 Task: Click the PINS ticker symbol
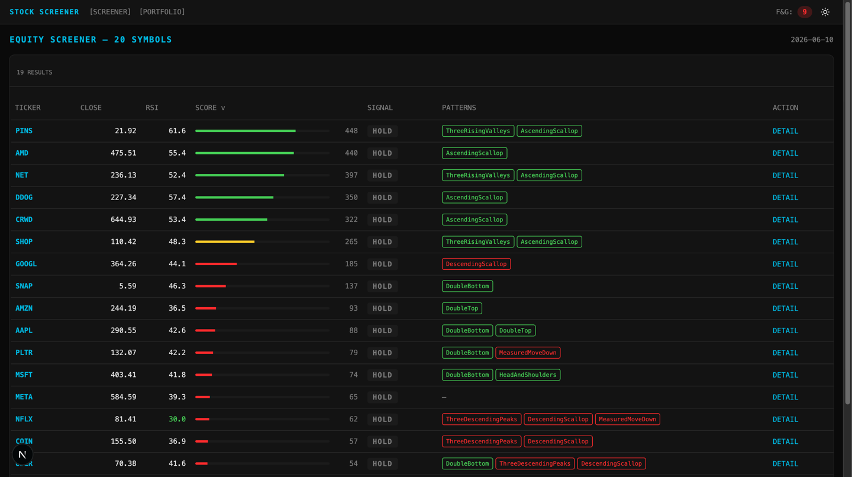tap(24, 131)
